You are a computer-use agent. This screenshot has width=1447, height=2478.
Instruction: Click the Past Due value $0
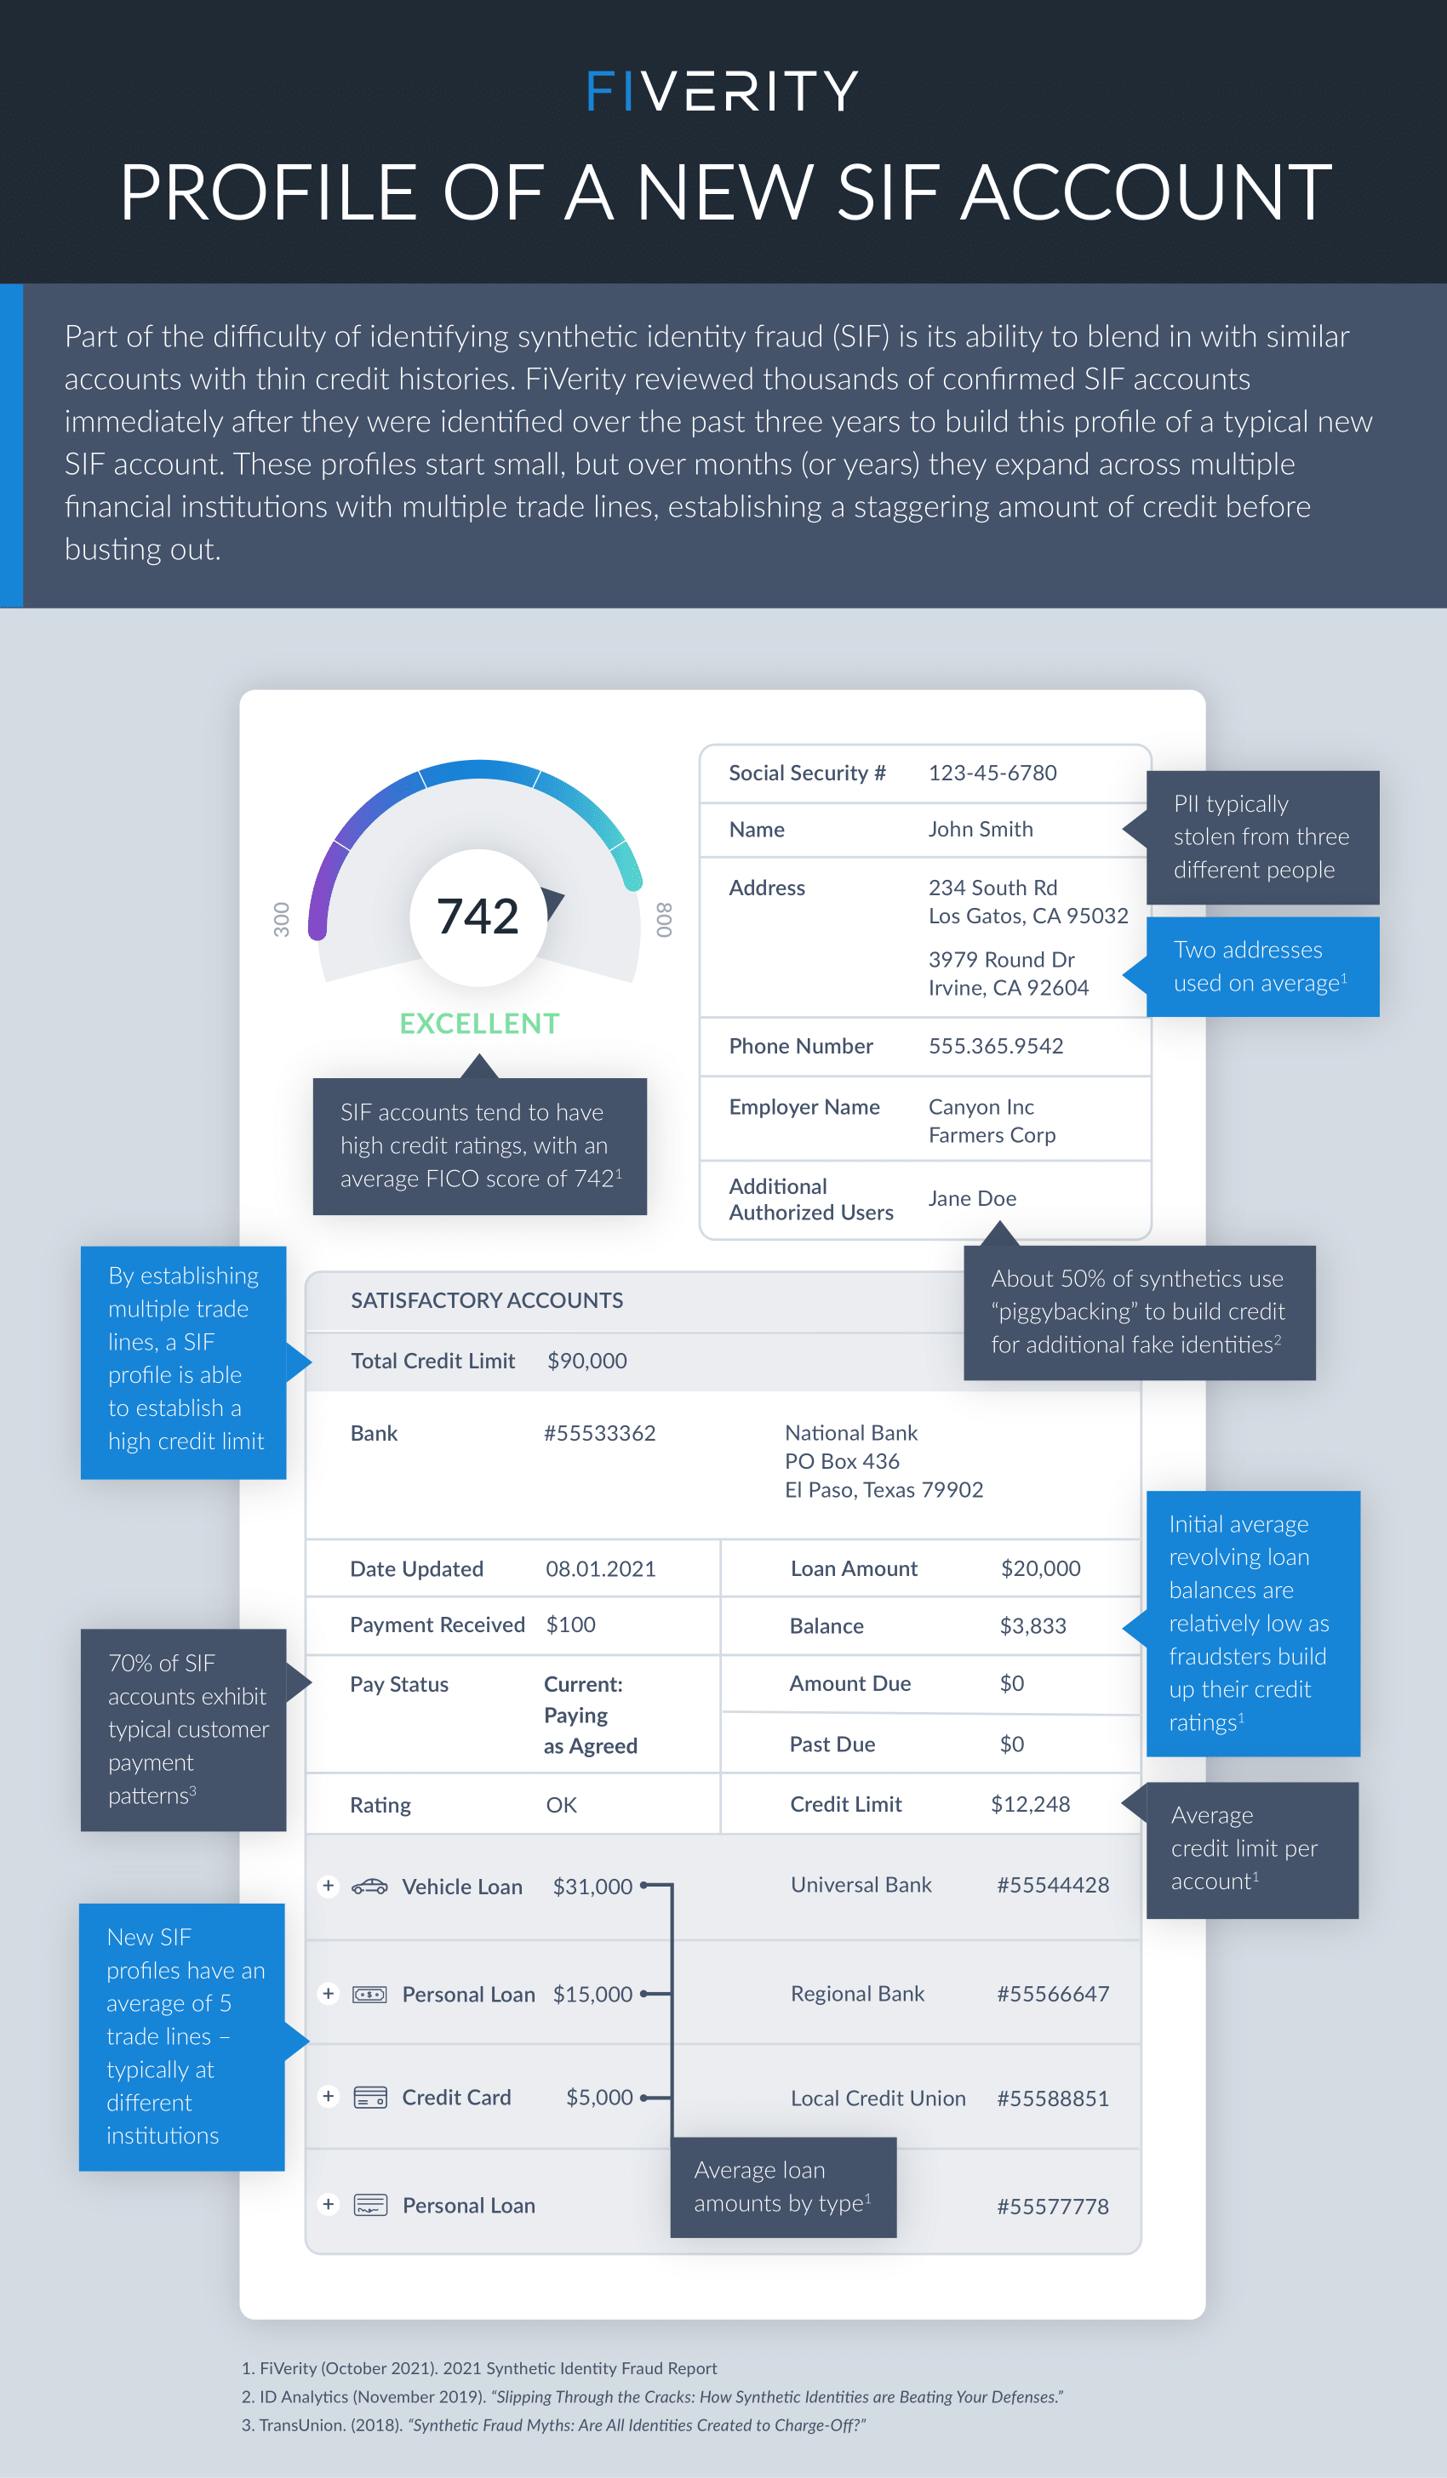pyautogui.click(x=1012, y=1744)
